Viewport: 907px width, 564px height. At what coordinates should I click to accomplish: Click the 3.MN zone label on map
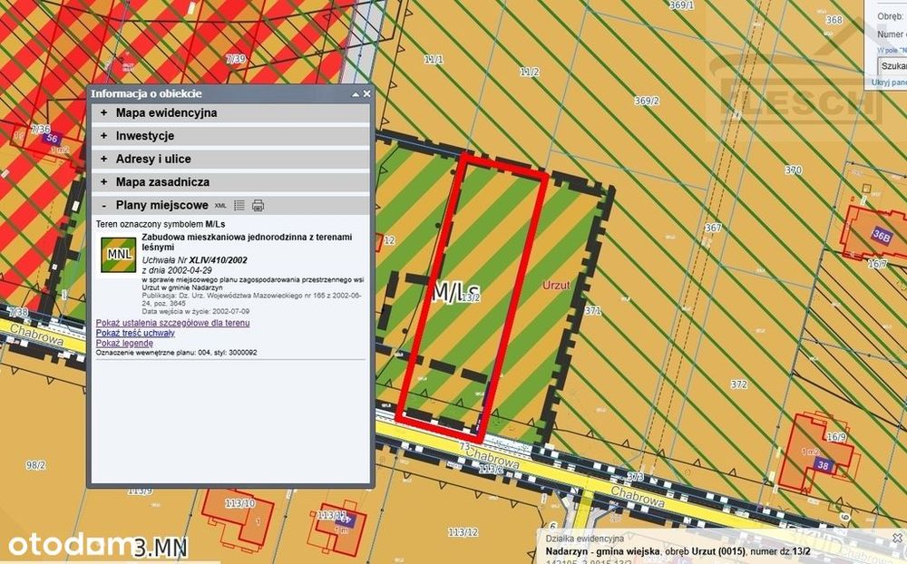[161, 547]
